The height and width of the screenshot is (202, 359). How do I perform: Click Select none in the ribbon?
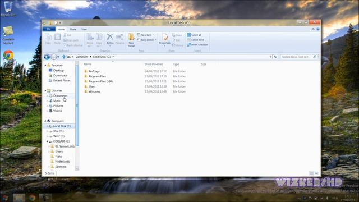tap(196, 40)
